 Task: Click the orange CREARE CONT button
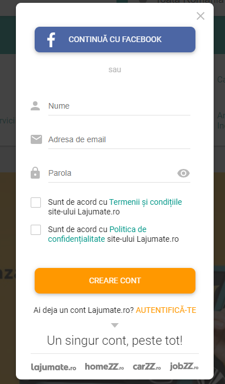click(115, 280)
